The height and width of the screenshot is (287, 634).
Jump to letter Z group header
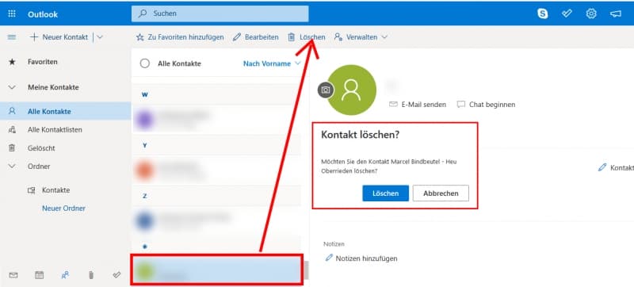(x=144, y=196)
